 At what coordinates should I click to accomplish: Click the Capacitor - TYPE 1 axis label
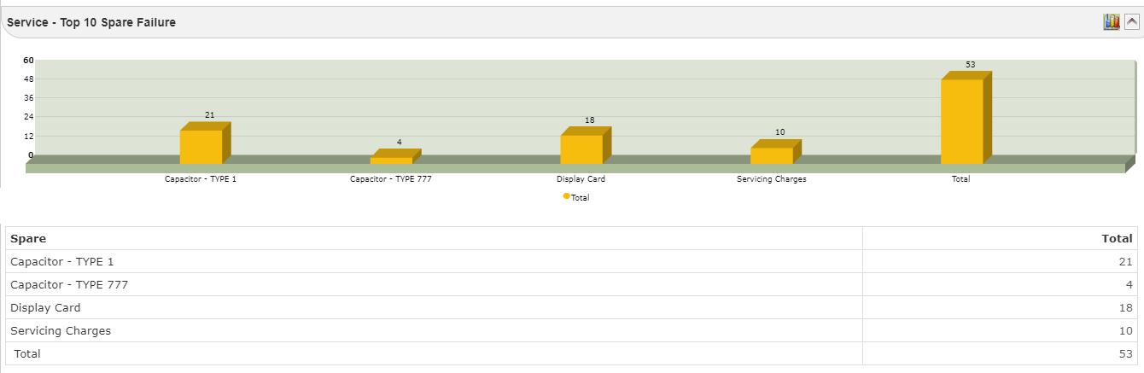click(x=201, y=179)
